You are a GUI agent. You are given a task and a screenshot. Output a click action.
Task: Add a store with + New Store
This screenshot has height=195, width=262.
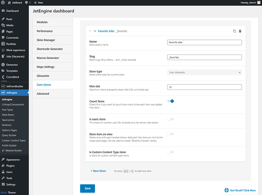[98, 171]
